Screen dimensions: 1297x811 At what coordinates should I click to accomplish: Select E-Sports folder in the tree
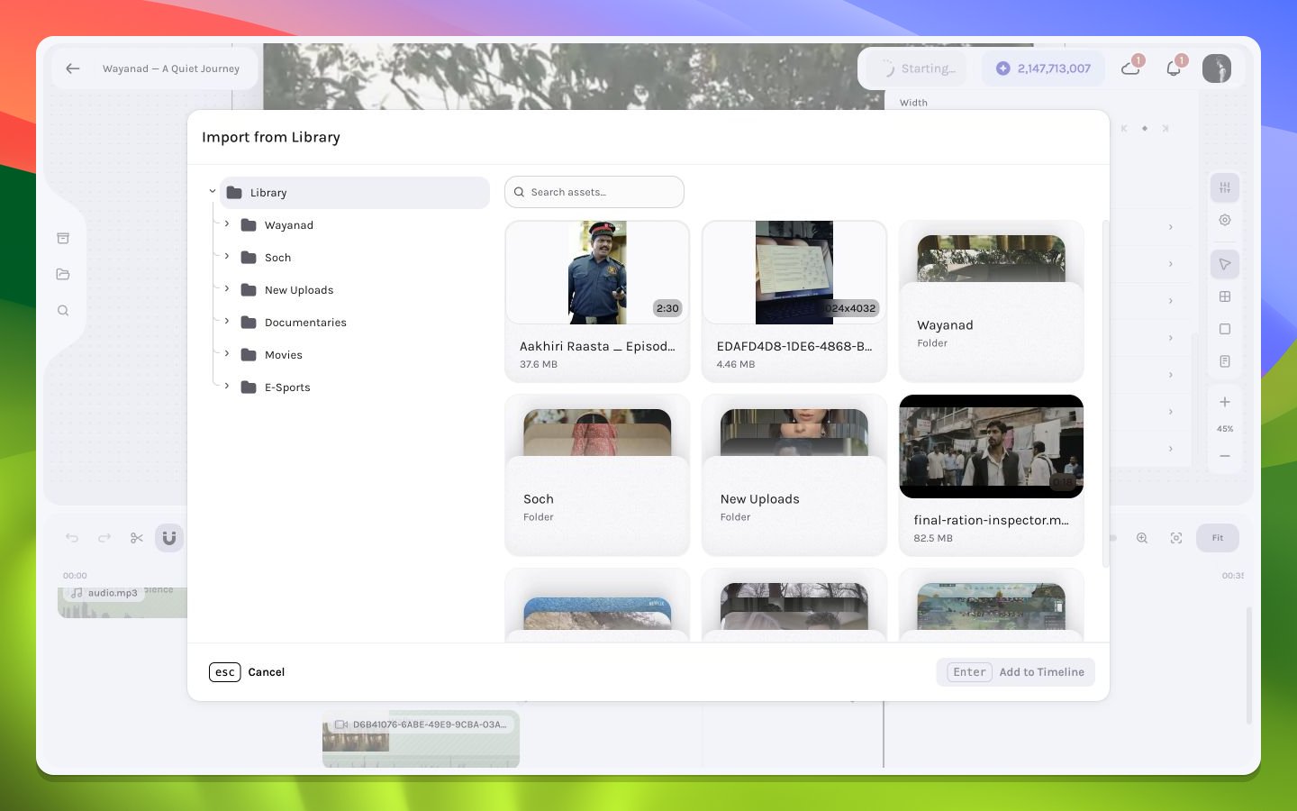pyautogui.click(x=362, y=387)
